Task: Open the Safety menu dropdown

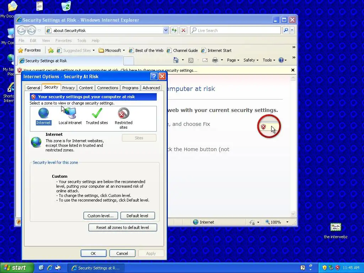Action: 251,60
